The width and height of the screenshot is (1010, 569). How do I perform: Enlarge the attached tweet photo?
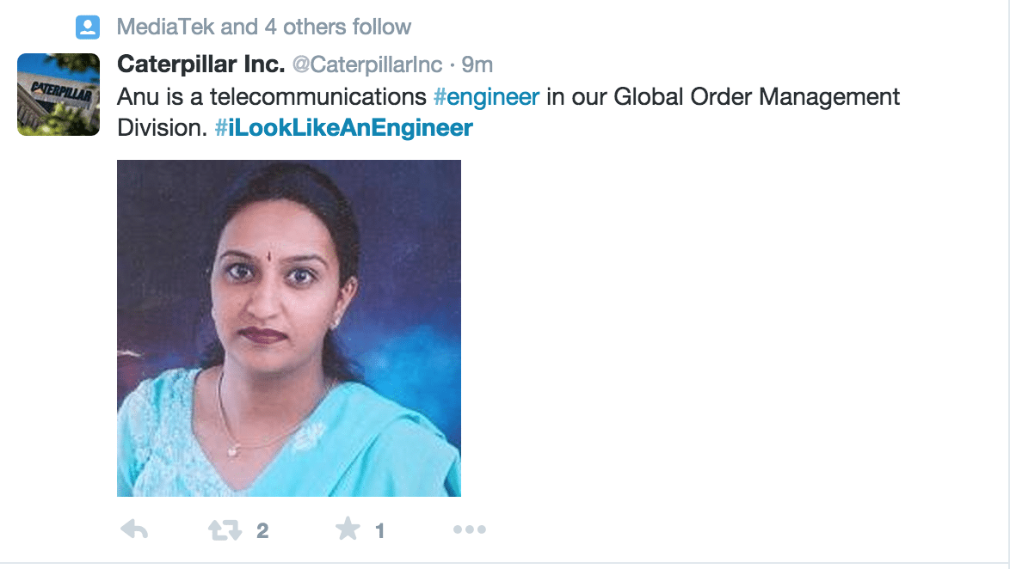[289, 327]
